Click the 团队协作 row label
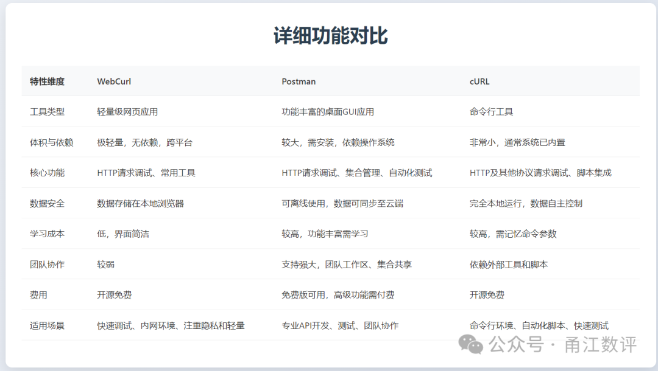Viewport: 658px width, 371px height. click(x=47, y=265)
